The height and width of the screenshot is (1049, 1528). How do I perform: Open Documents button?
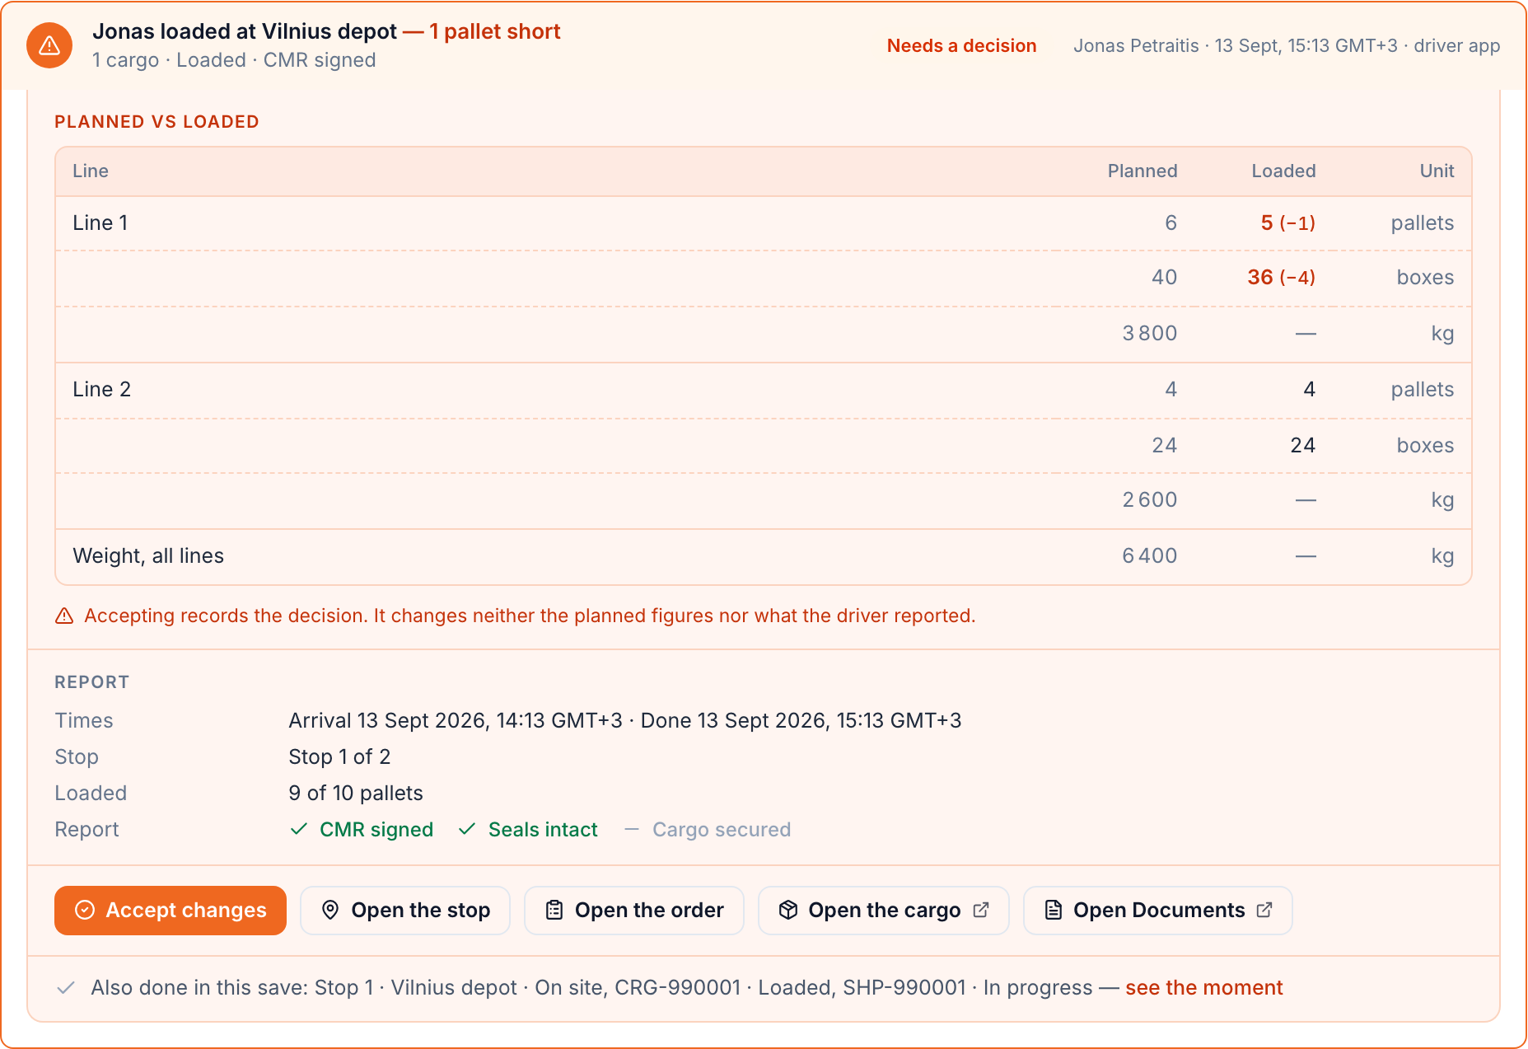click(1158, 911)
